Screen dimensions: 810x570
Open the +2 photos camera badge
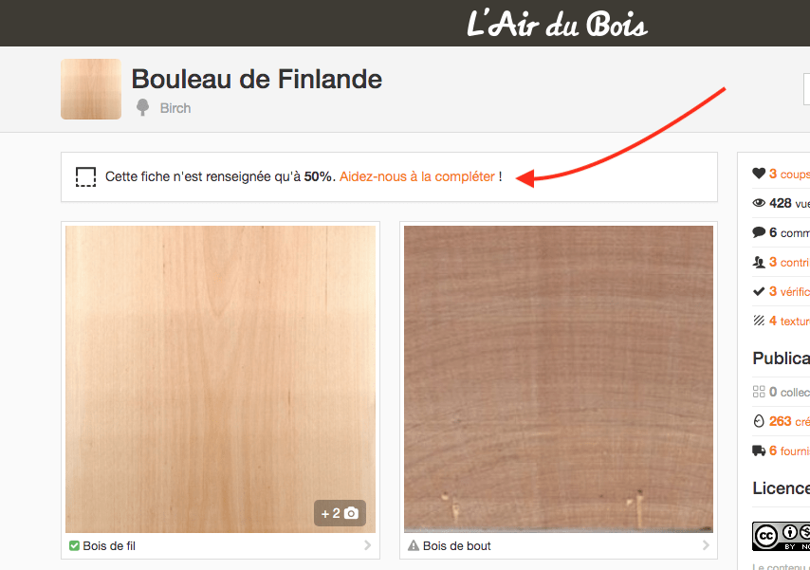pos(340,513)
